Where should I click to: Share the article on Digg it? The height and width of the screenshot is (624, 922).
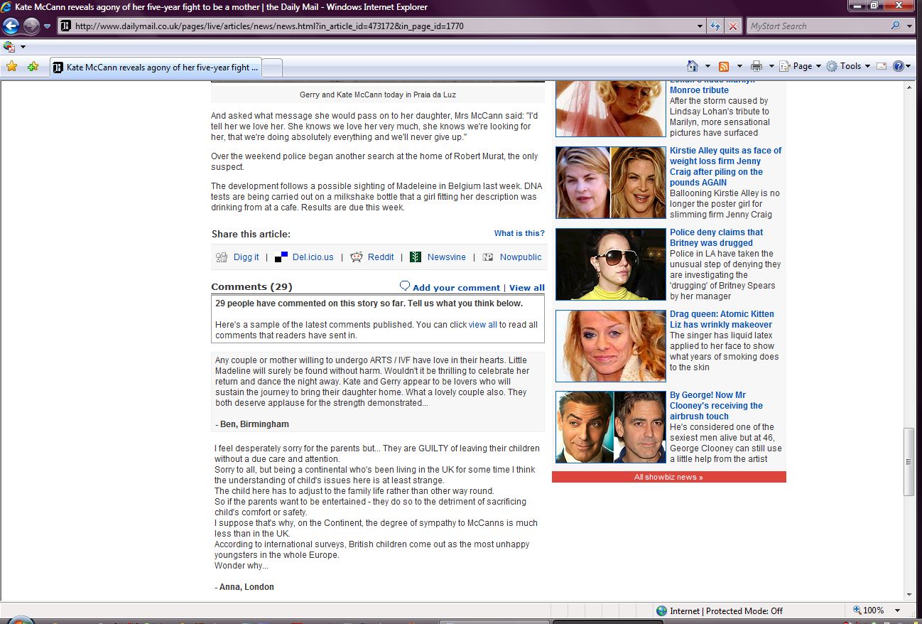click(246, 257)
